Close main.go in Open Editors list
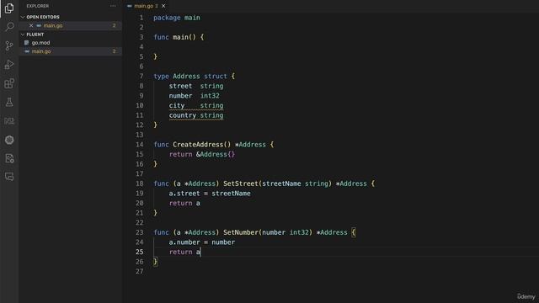 point(31,25)
